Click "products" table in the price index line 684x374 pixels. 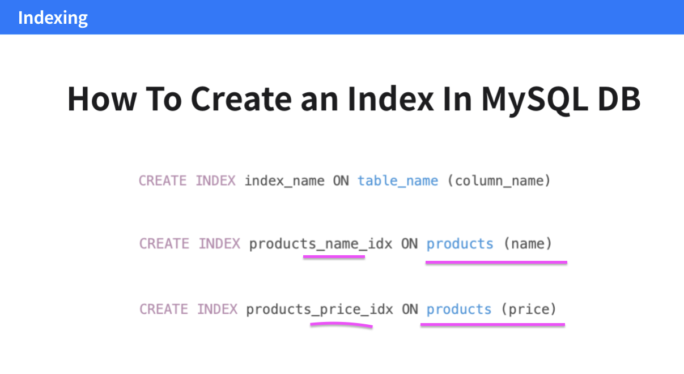tap(459, 309)
